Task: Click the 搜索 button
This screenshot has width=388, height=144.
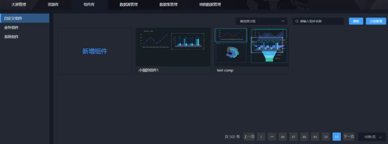Action: point(356,21)
